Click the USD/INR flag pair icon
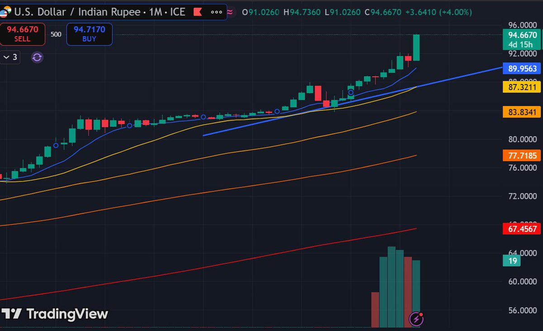This screenshot has width=543, height=331. [x=5, y=11]
